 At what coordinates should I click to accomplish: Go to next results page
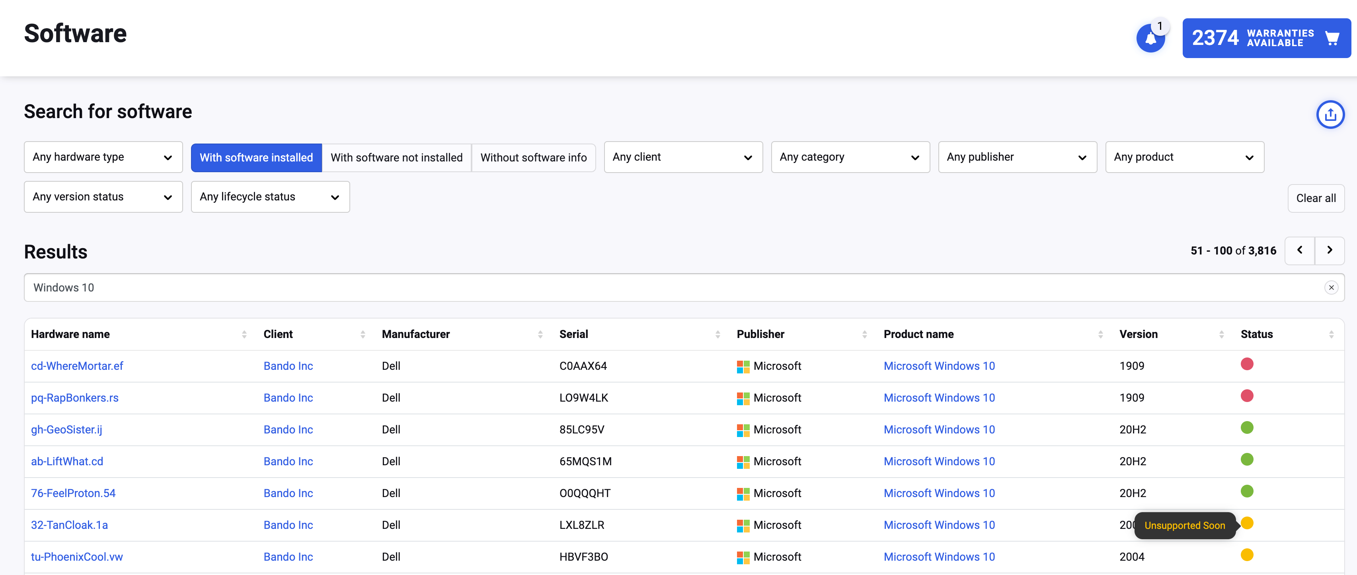1329,250
